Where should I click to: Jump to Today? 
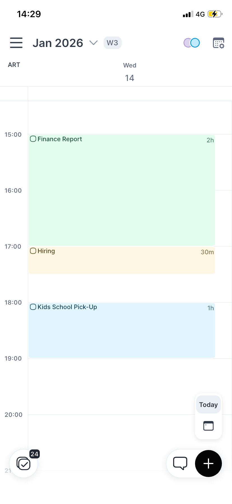pyautogui.click(x=208, y=405)
